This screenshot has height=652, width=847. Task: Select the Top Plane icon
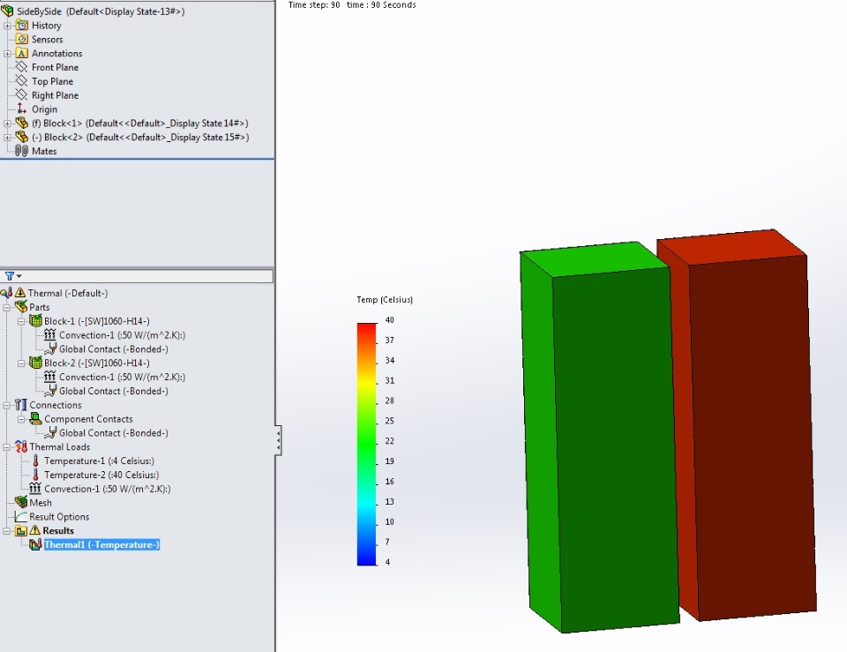coord(21,81)
